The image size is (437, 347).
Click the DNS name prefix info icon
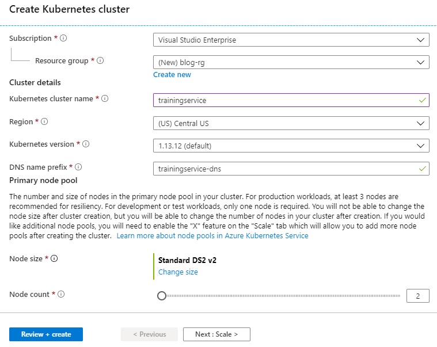click(78, 167)
